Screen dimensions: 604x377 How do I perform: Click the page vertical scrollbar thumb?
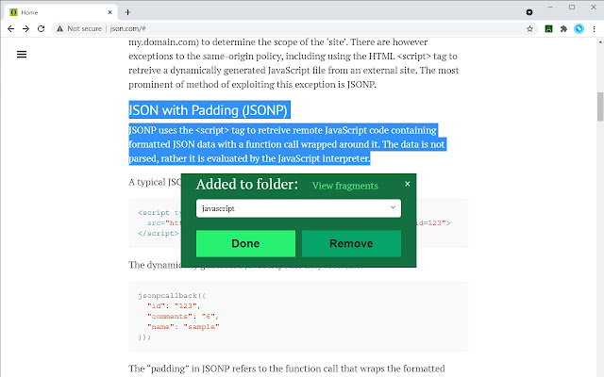tap(600, 107)
